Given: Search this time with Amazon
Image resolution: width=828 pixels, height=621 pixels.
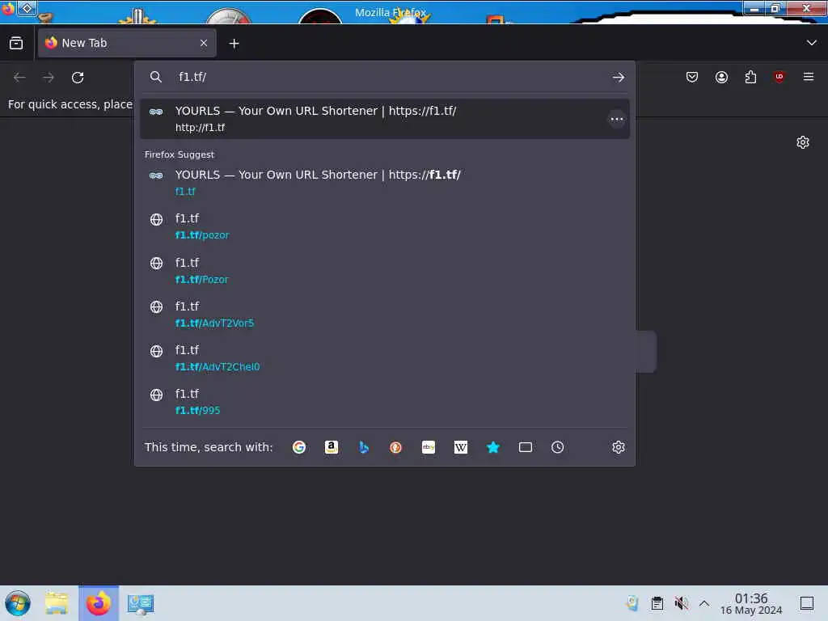Looking at the screenshot, I should pyautogui.click(x=331, y=447).
